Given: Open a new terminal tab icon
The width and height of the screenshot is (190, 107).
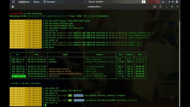Looking at the screenshot, I should (12, 7).
